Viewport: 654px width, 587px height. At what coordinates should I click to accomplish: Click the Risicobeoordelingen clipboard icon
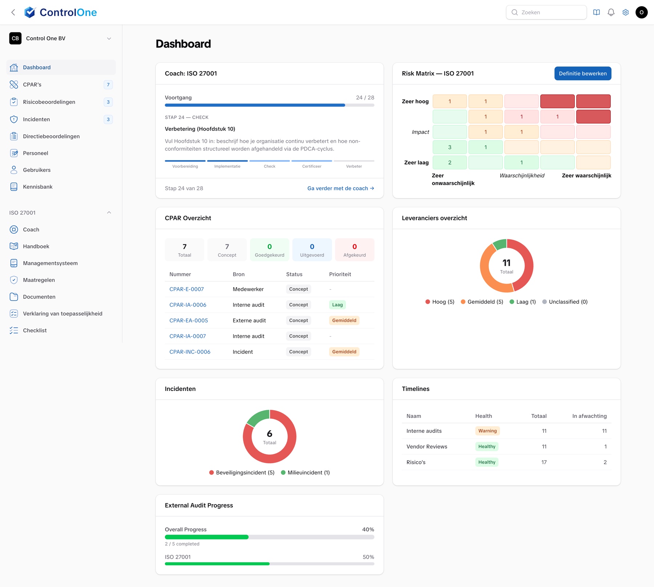(x=14, y=102)
